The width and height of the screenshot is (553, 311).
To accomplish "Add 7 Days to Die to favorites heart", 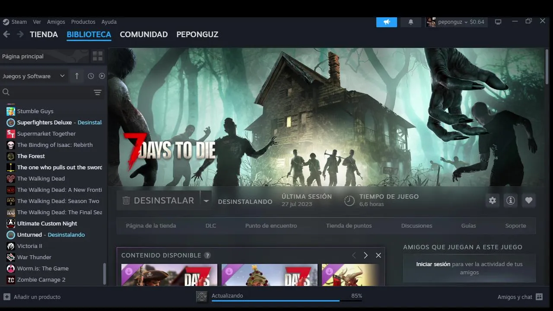I will point(529,200).
